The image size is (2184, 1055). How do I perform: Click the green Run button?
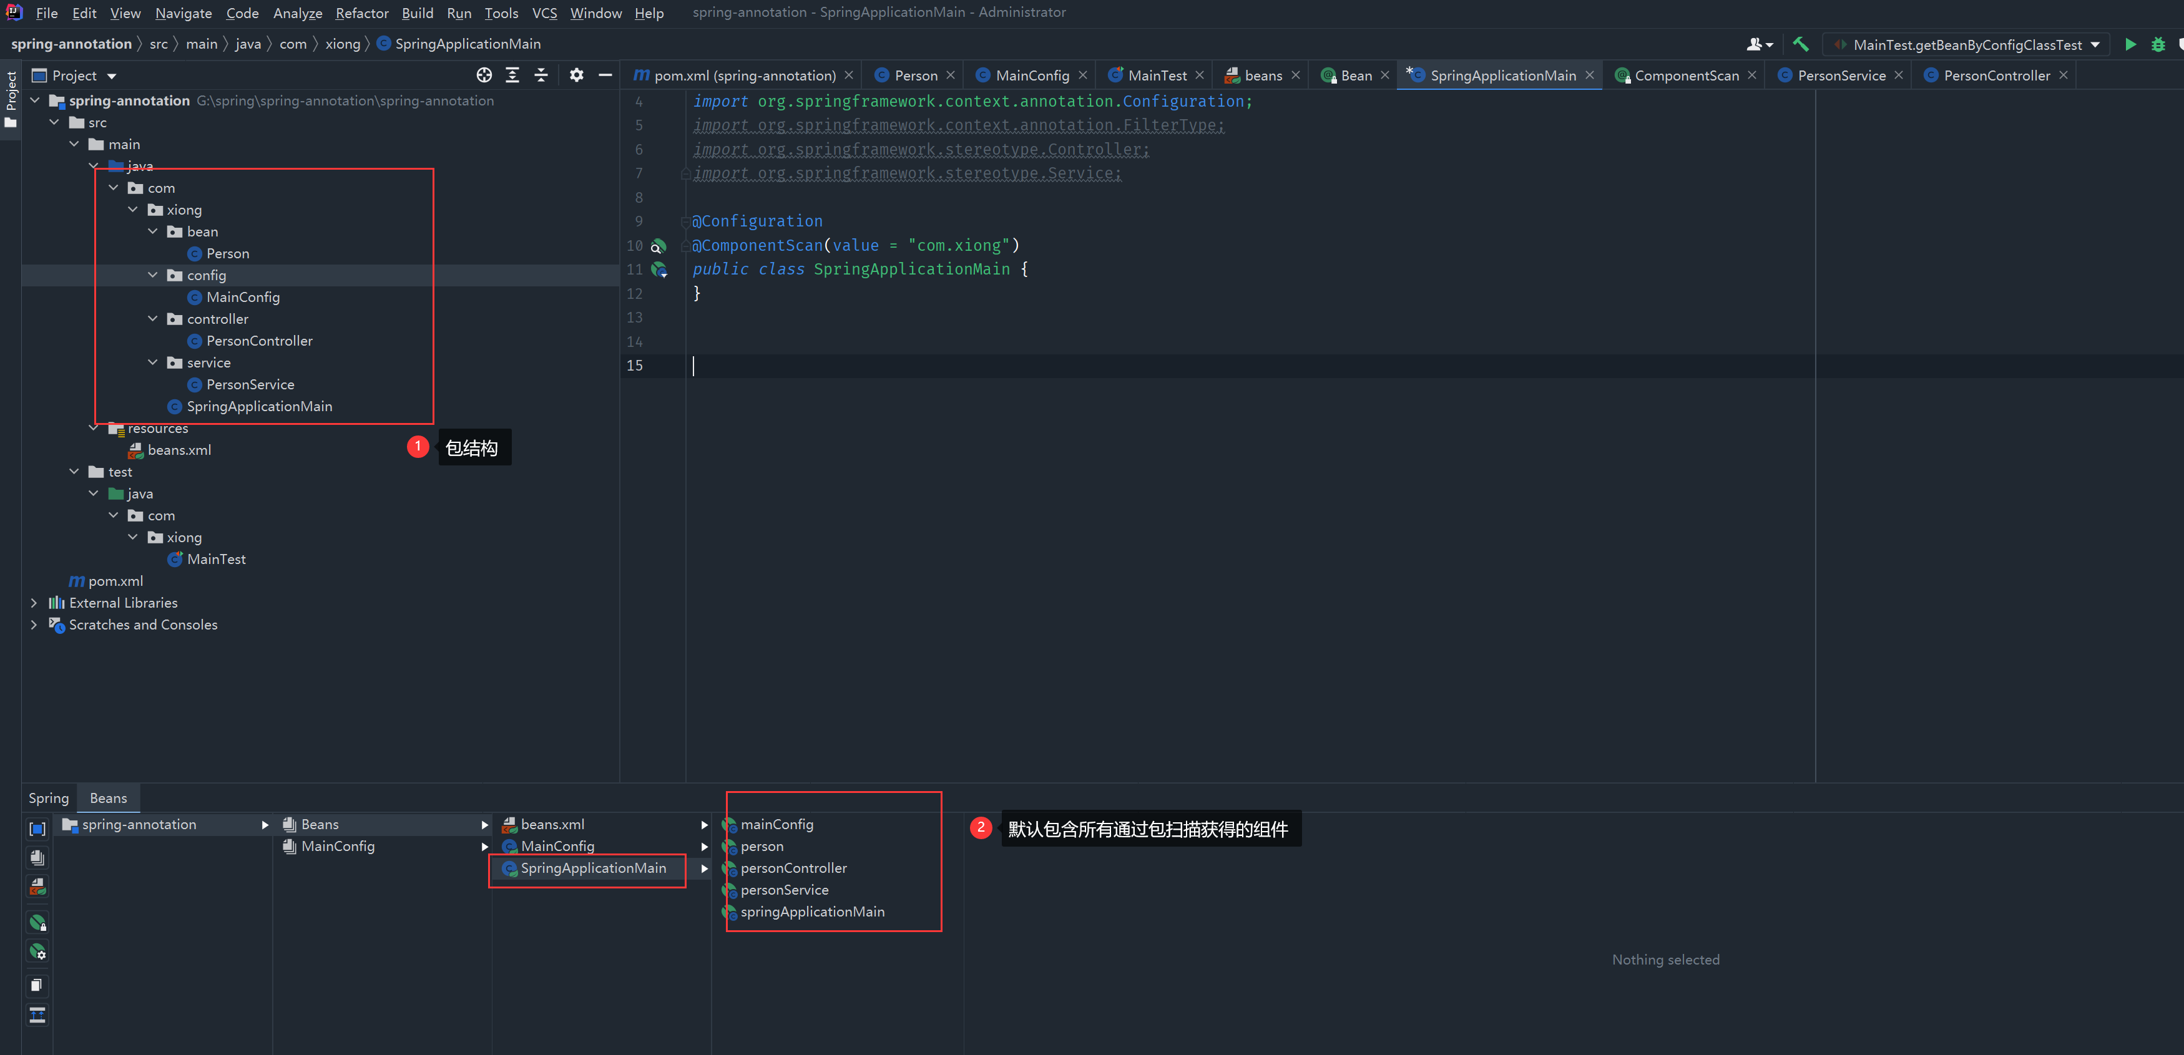pos(2130,44)
